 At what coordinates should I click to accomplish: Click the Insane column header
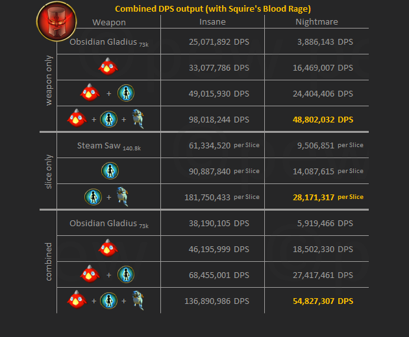pos(212,22)
